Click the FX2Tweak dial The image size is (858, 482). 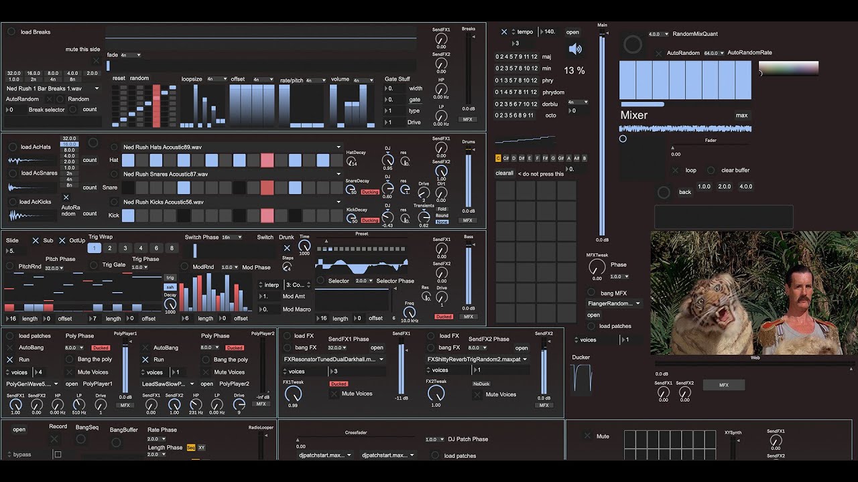436,394
